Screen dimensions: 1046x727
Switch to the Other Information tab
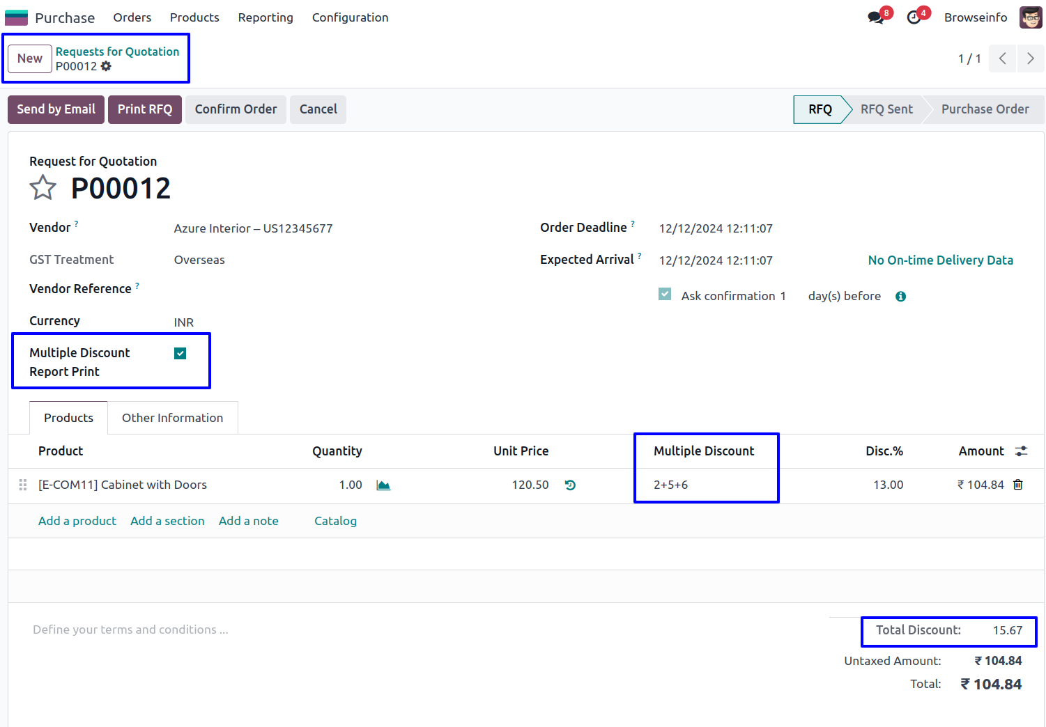172,418
